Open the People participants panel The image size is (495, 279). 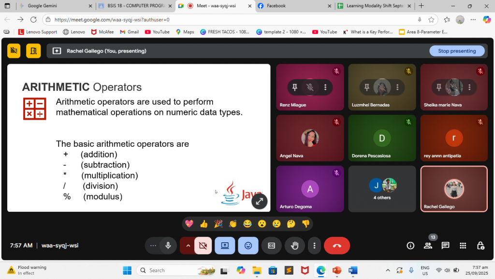[x=428, y=245]
